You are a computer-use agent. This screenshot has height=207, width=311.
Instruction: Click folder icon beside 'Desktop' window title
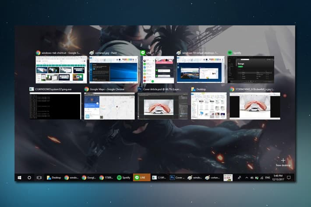[x=193, y=89]
